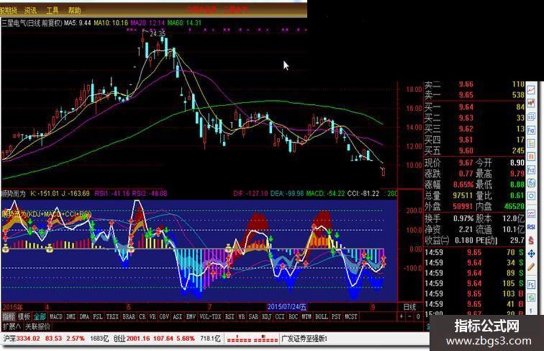The height and width of the screenshot is (351, 544).
Task: Click the orange B icon in sidebar
Action: [x=531, y=157]
